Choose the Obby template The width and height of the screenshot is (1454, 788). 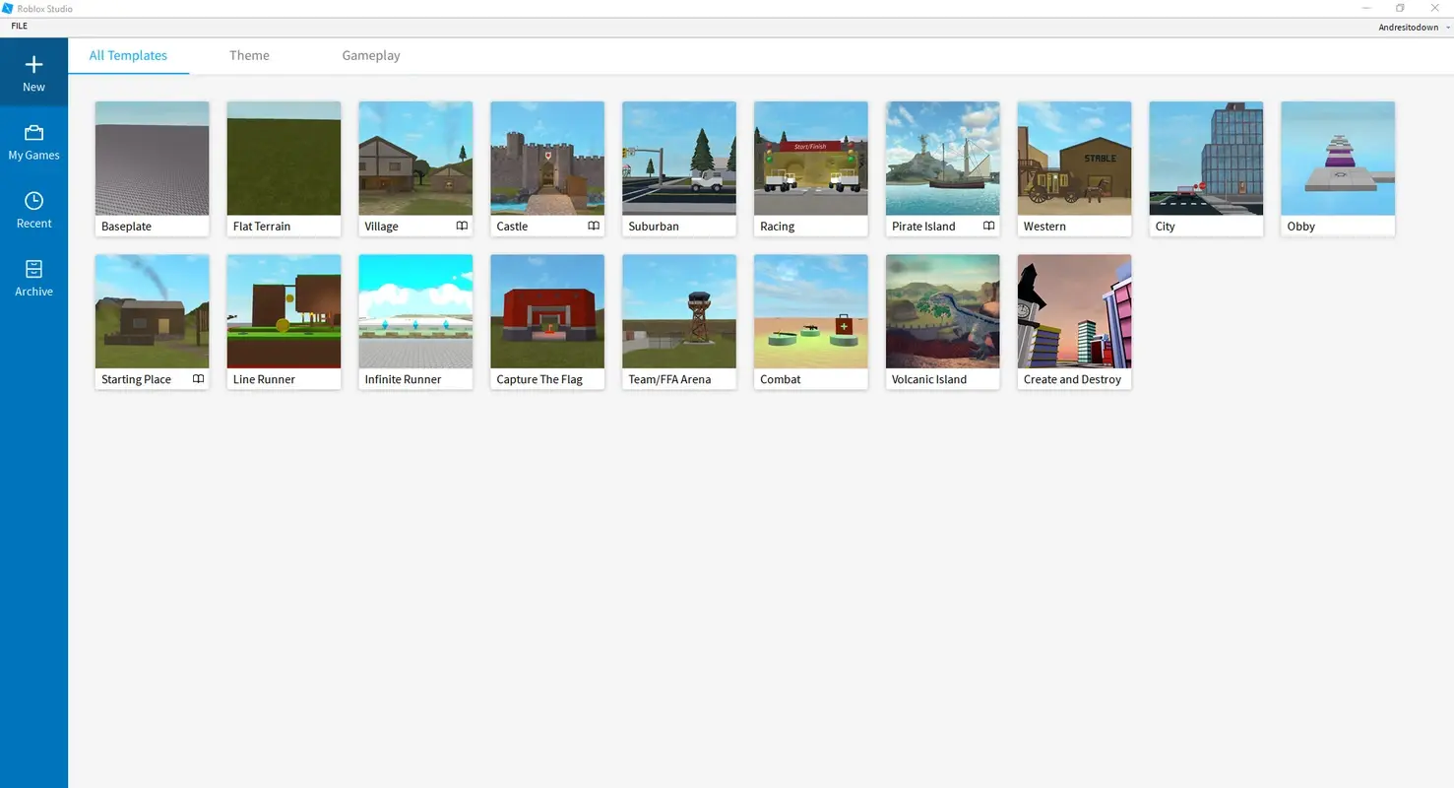coord(1337,159)
